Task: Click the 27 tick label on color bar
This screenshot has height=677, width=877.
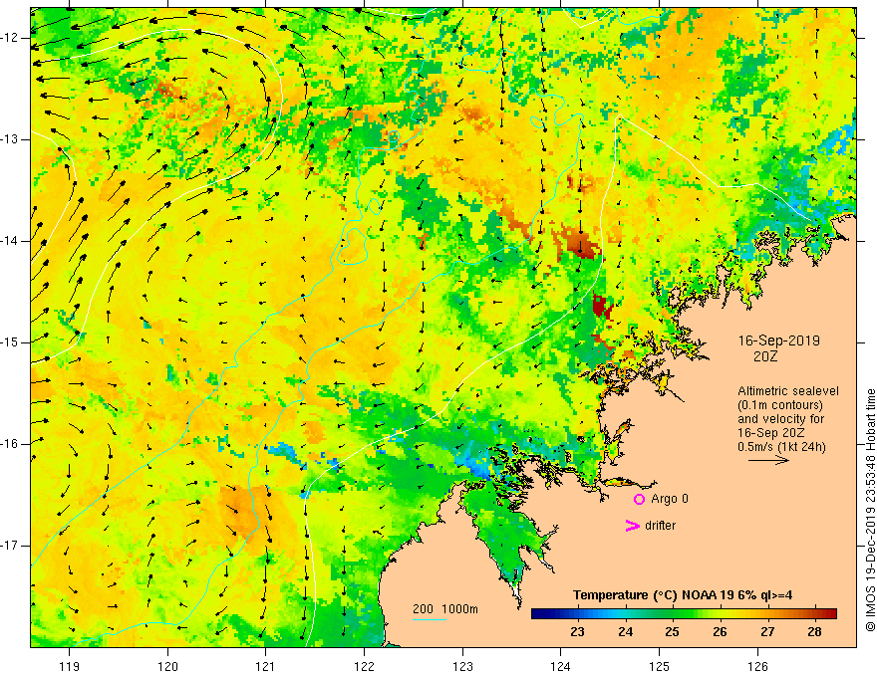Action: [767, 632]
